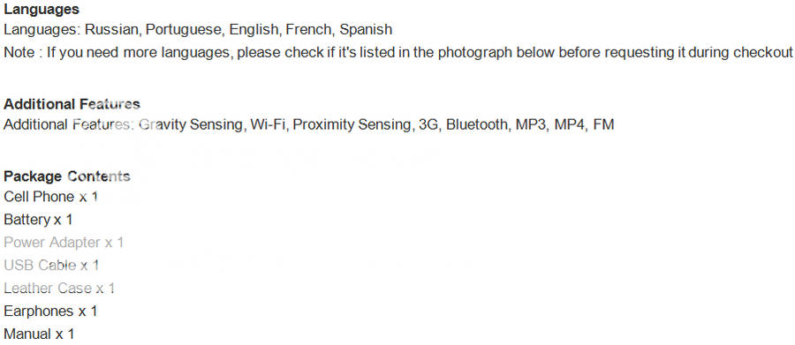Click the Cell Phone x 1 line
Image resolution: width=795 pixels, height=345 pixels.
(50, 197)
